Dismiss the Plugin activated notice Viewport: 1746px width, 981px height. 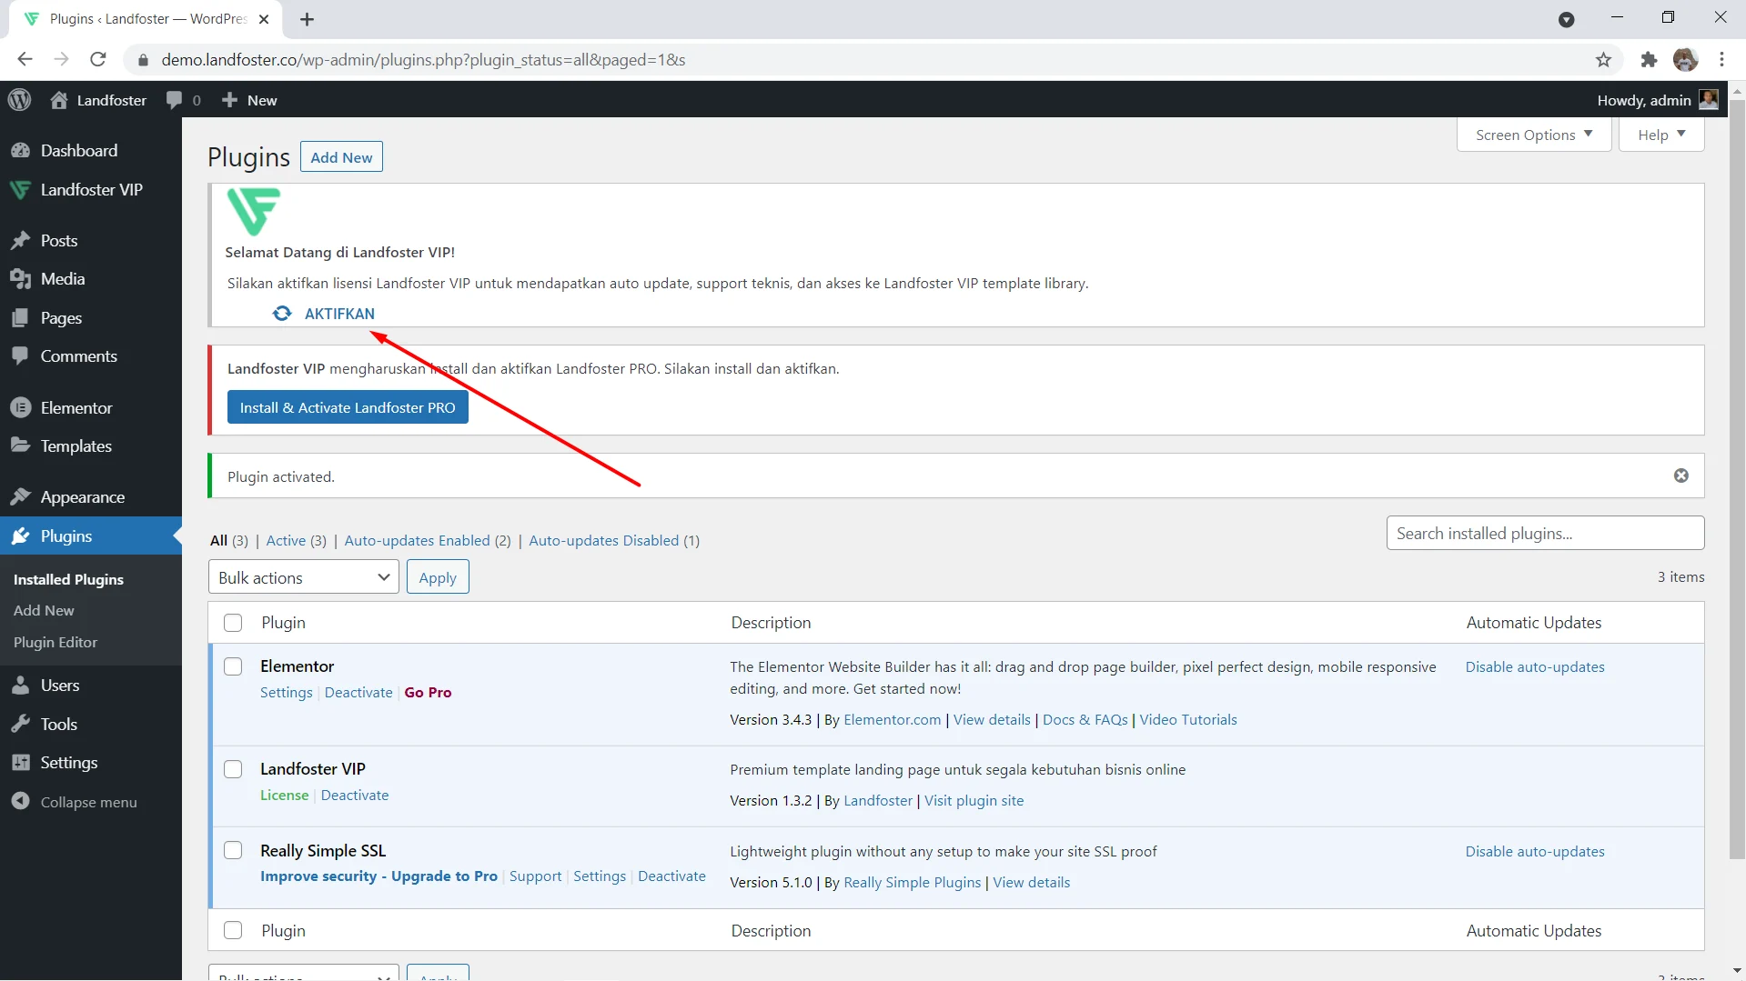pyautogui.click(x=1681, y=475)
